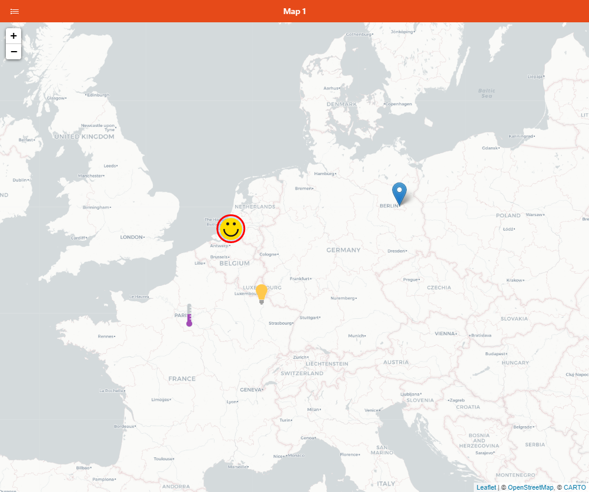Select the Map 1 title tab
The width and height of the screenshot is (589, 492).
(294, 11)
